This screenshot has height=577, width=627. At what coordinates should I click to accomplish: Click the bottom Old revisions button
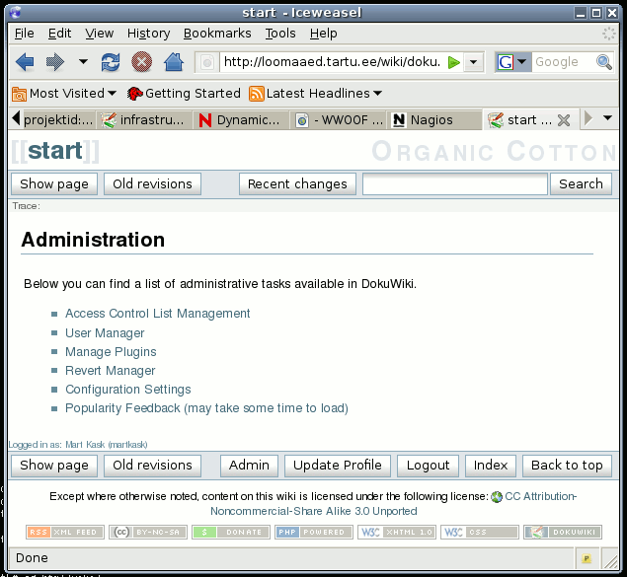152,466
